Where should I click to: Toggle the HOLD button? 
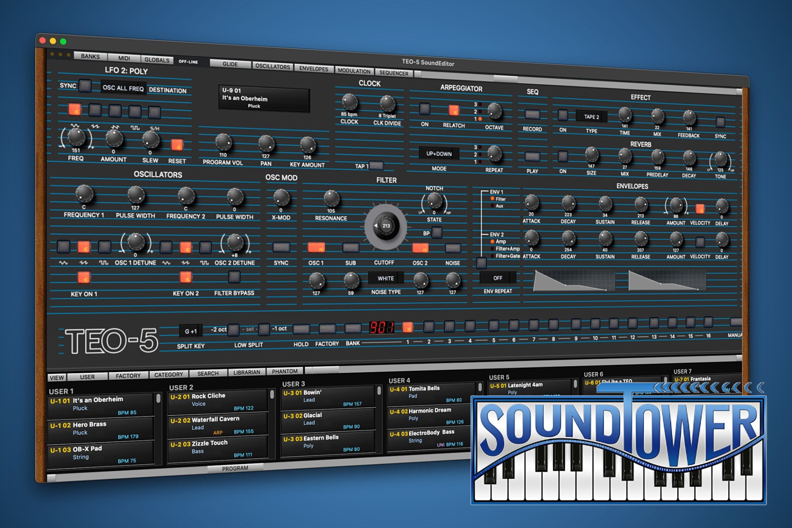301,329
